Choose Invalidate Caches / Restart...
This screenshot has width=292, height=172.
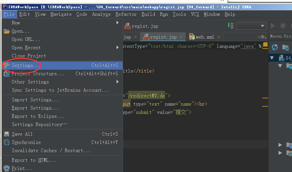pos(62,151)
